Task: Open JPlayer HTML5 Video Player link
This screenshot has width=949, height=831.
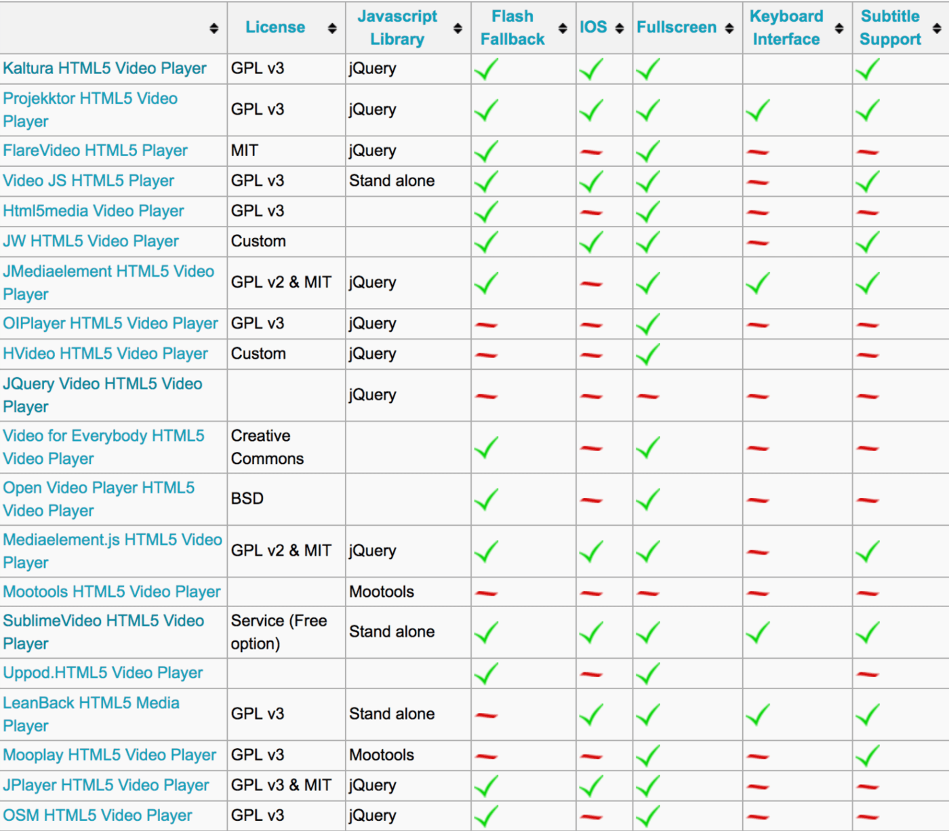Action: pos(106,785)
